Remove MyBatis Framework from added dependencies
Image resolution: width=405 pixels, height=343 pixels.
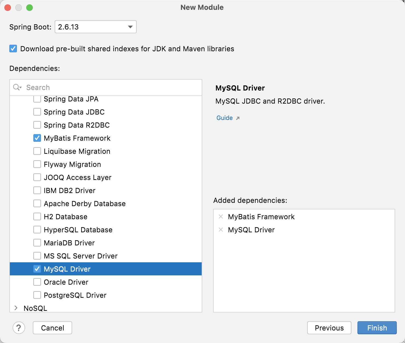pos(221,216)
